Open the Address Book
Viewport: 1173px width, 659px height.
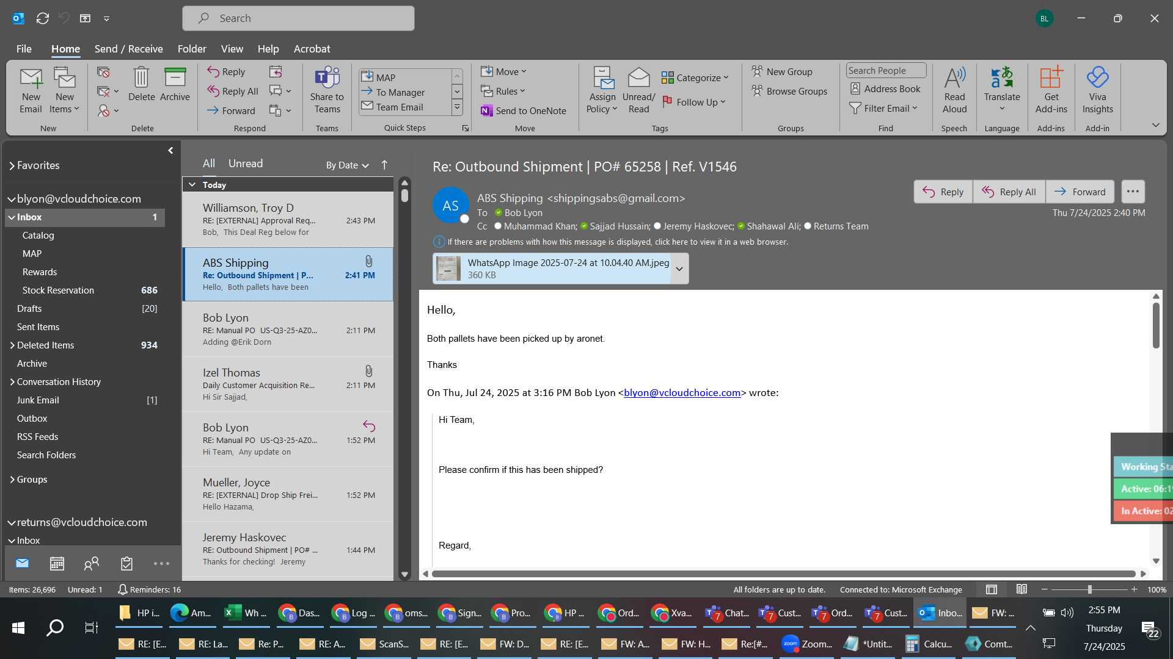(885, 89)
